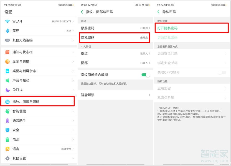Tap 打开隐私密码 link
This screenshot has width=231, height=166.
point(167,28)
